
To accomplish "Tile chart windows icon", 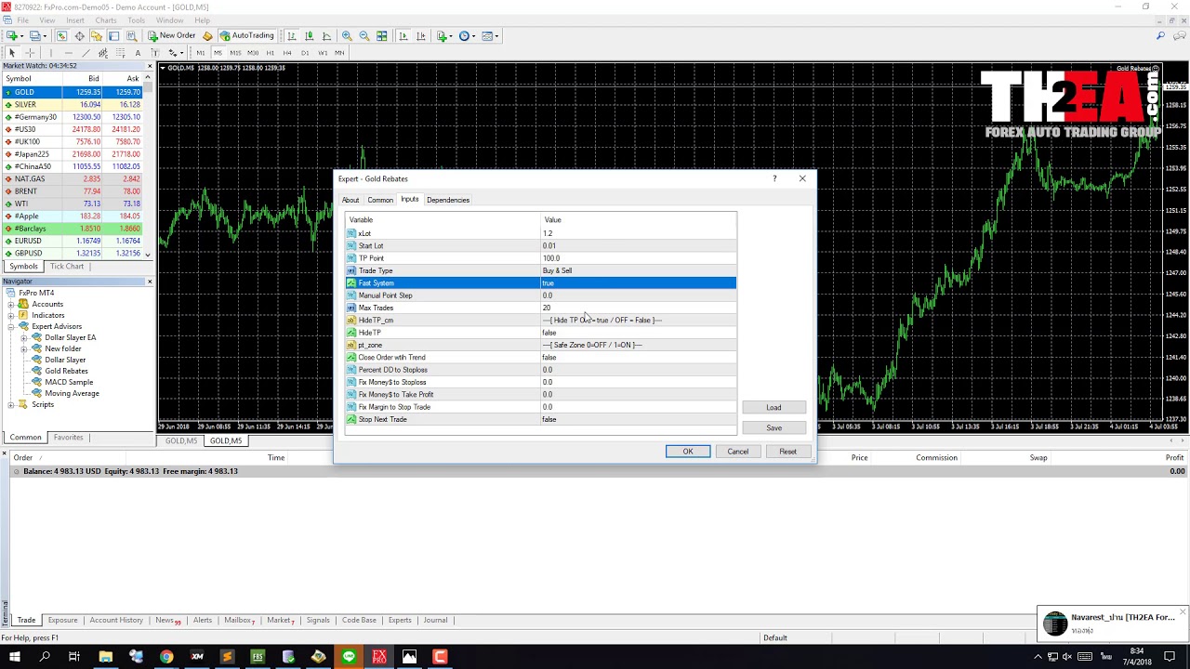I will [382, 36].
